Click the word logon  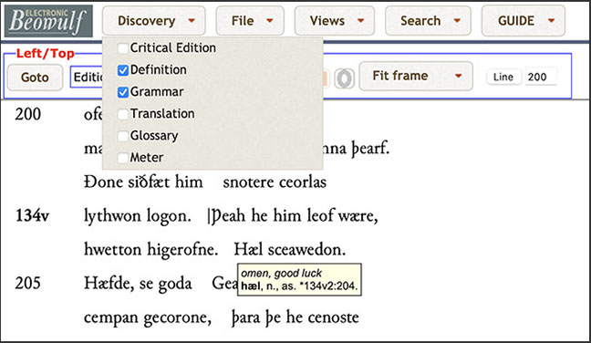[169, 217]
